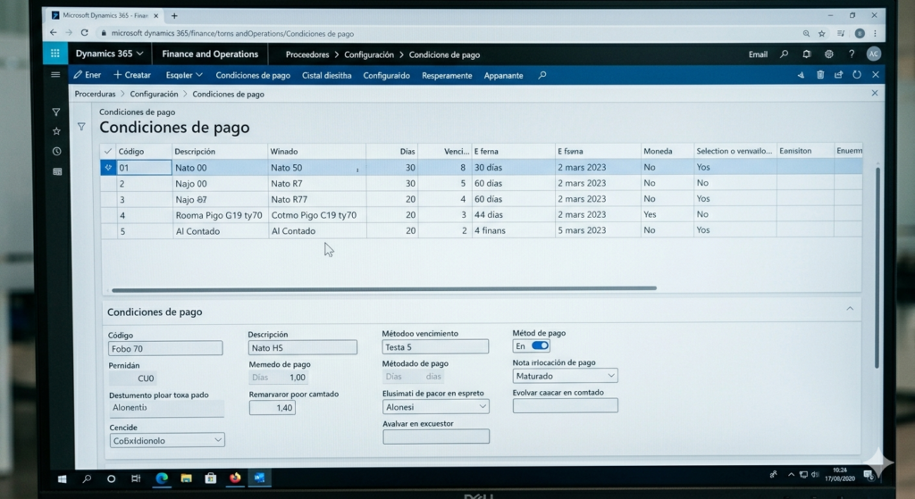The image size is (915, 499).
Task: Select the Rooma Pigo G19 ty70 cell
Action: pyautogui.click(x=219, y=215)
